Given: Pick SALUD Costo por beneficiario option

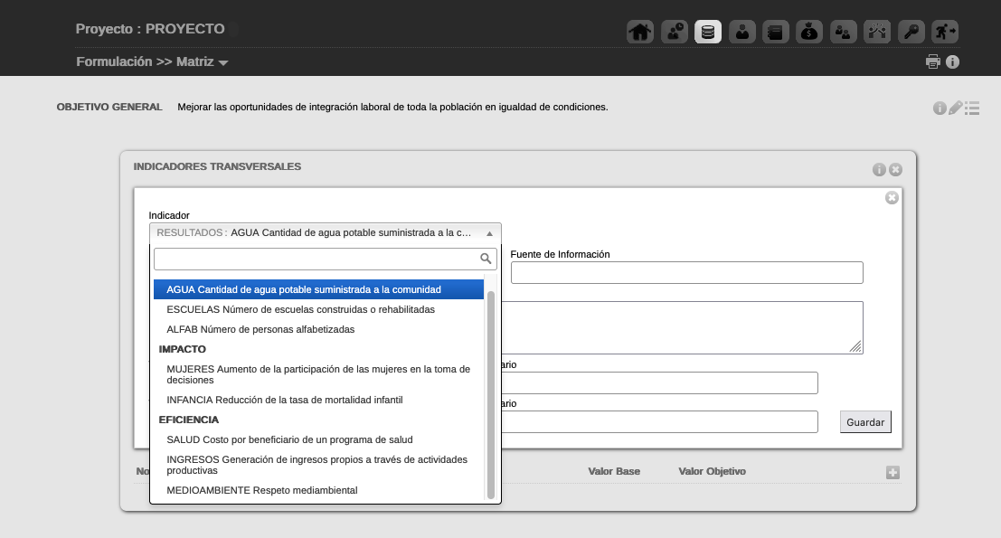Looking at the screenshot, I should [289, 439].
